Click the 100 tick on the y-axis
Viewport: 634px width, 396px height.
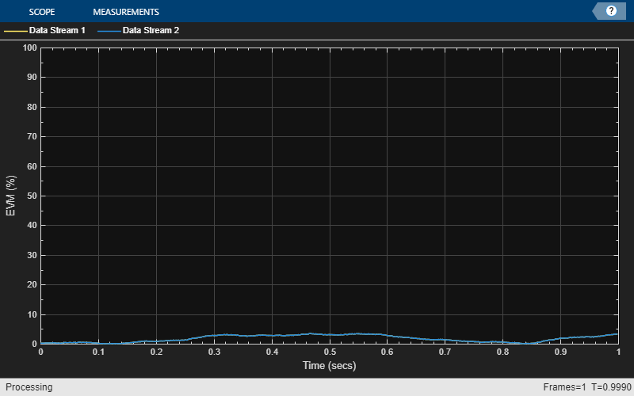(30, 48)
